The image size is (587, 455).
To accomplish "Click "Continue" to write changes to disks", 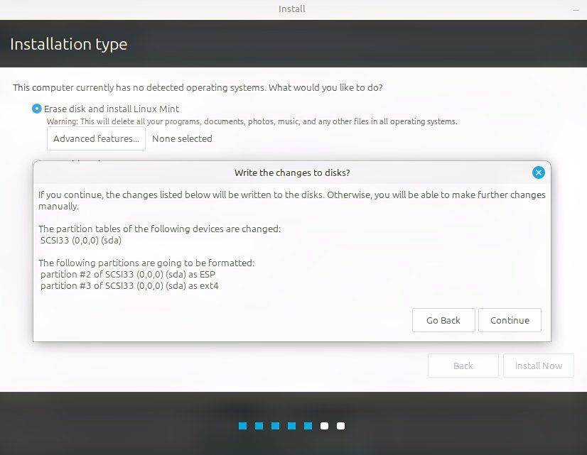I will click(x=510, y=320).
